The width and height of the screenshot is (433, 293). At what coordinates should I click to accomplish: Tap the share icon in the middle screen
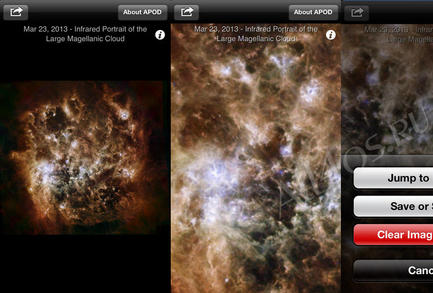tap(187, 12)
